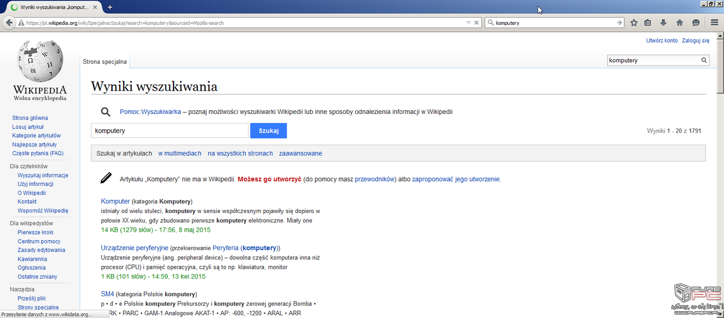Image resolution: width=724 pixels, height=318 pixels.
Task: Open the search engine dropdown in the browser search bar
Action: pyautogui.click(x=491, y=23)
